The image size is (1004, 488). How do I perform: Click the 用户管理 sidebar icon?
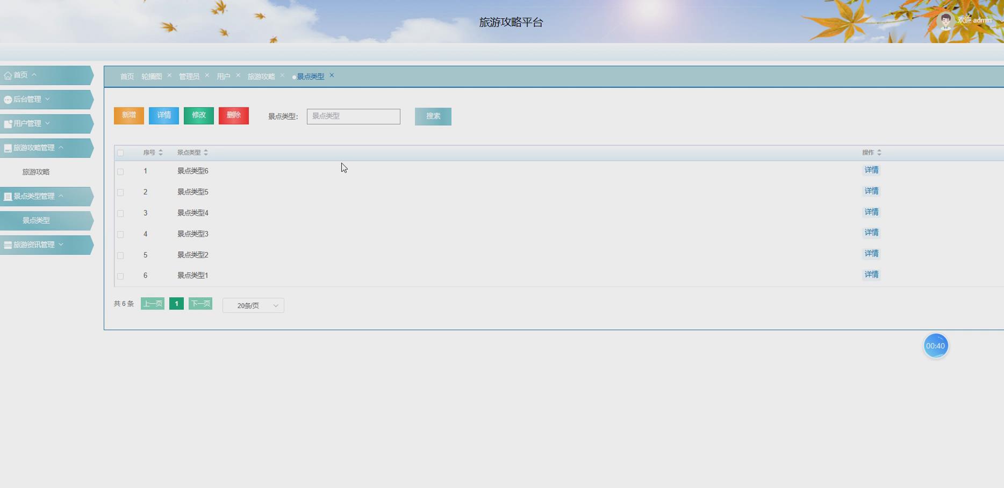coord(8,123)
